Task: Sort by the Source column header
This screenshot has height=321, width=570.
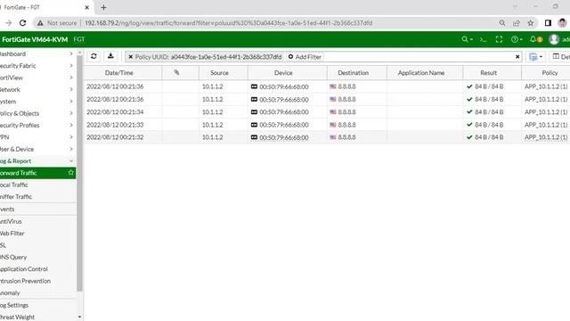Action: pyautogui.click(x=224, y=73)
